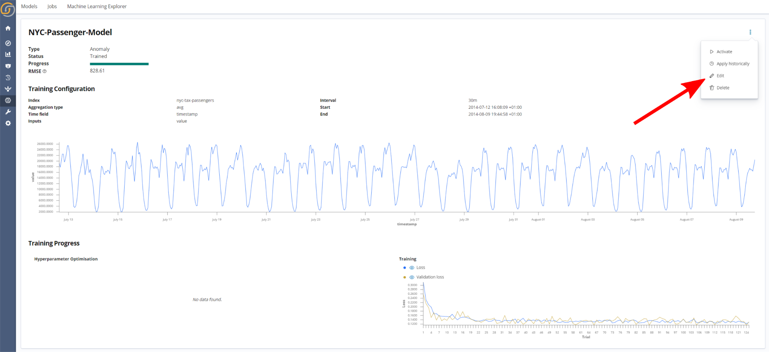This screenshot has height=352, width=769.
Task: Click the blue Loss legend color dot
Action: [404, 267]
